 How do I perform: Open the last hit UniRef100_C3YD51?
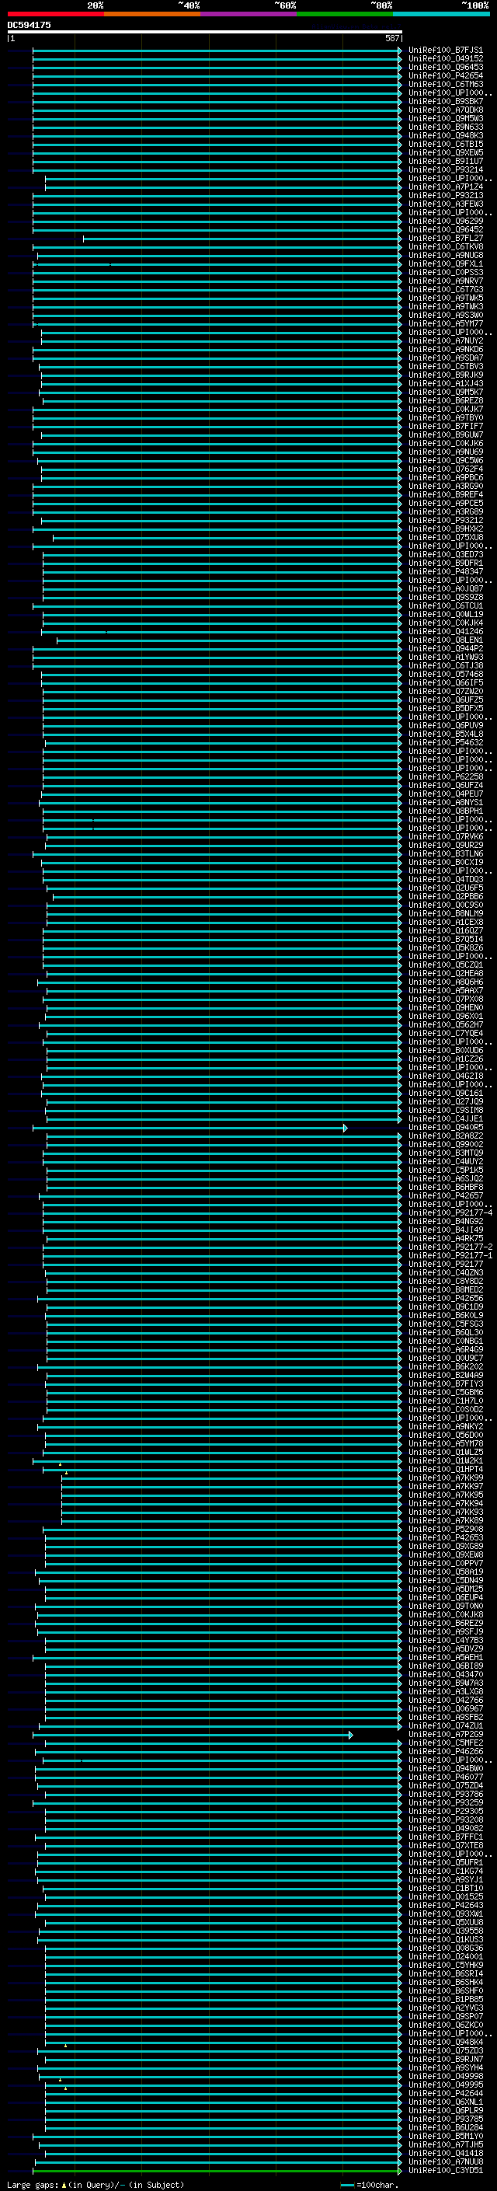click(x=445, y=2169)
